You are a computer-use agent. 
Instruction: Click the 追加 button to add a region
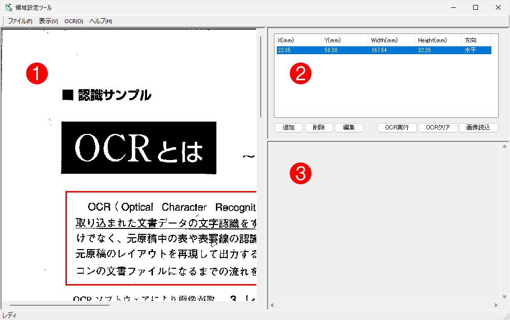click(x=289, y=128)
